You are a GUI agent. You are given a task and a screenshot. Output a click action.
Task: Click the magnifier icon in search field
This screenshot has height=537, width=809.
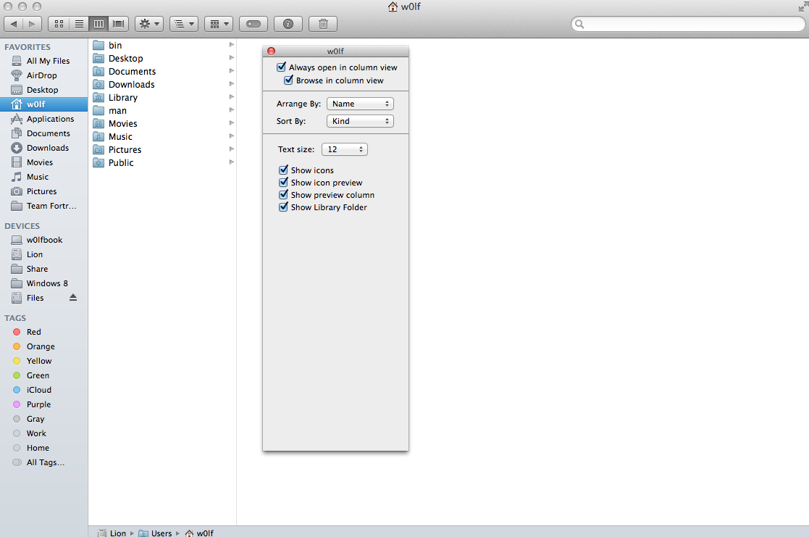(x=579, y=24)
